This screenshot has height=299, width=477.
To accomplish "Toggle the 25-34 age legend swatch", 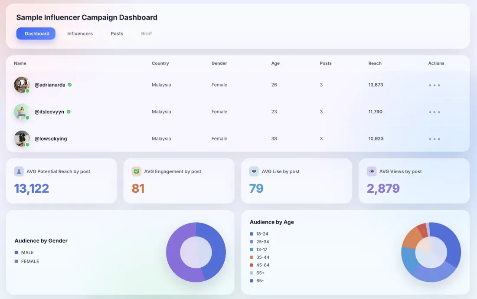I will (x=251, y=242).
